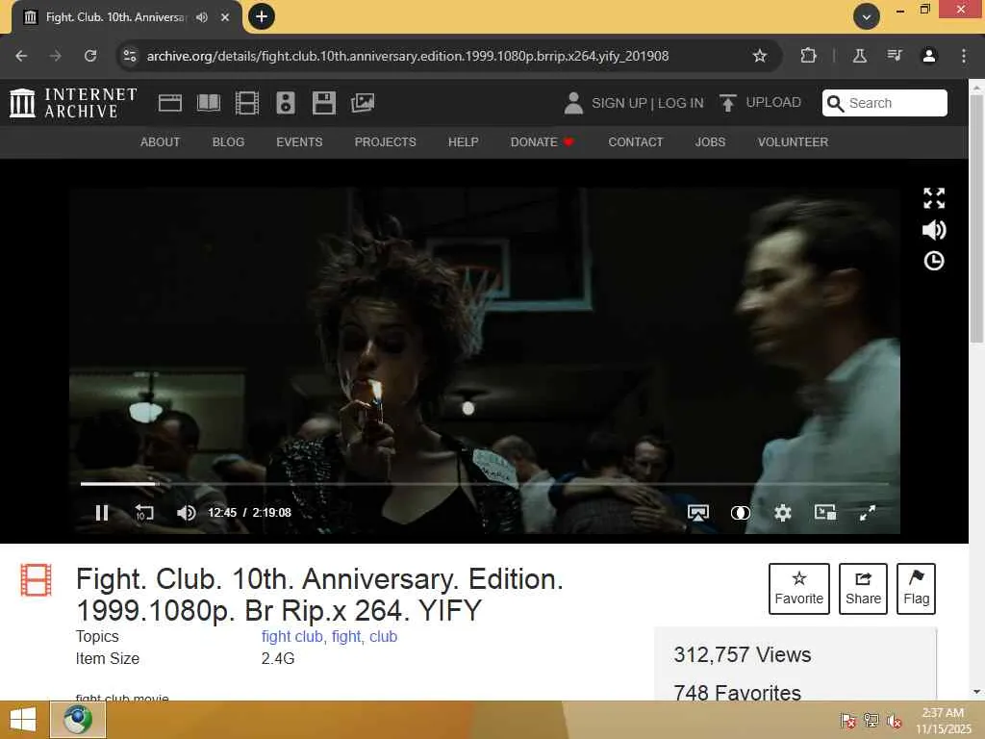The image size is (985, 739).
Task: Click the user avatar icon beside Sign Up
Action: coord(573,103)
